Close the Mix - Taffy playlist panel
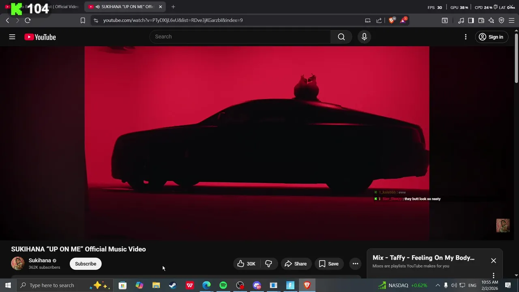519x292 pixels. pos(493,261)
